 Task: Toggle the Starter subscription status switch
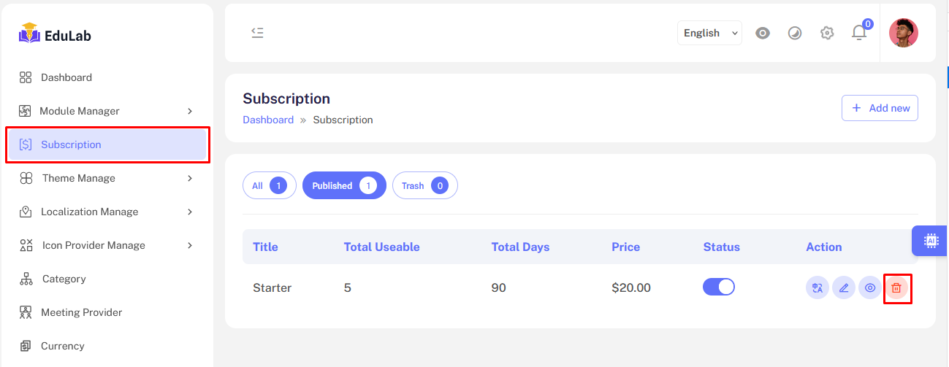point(719,287)
